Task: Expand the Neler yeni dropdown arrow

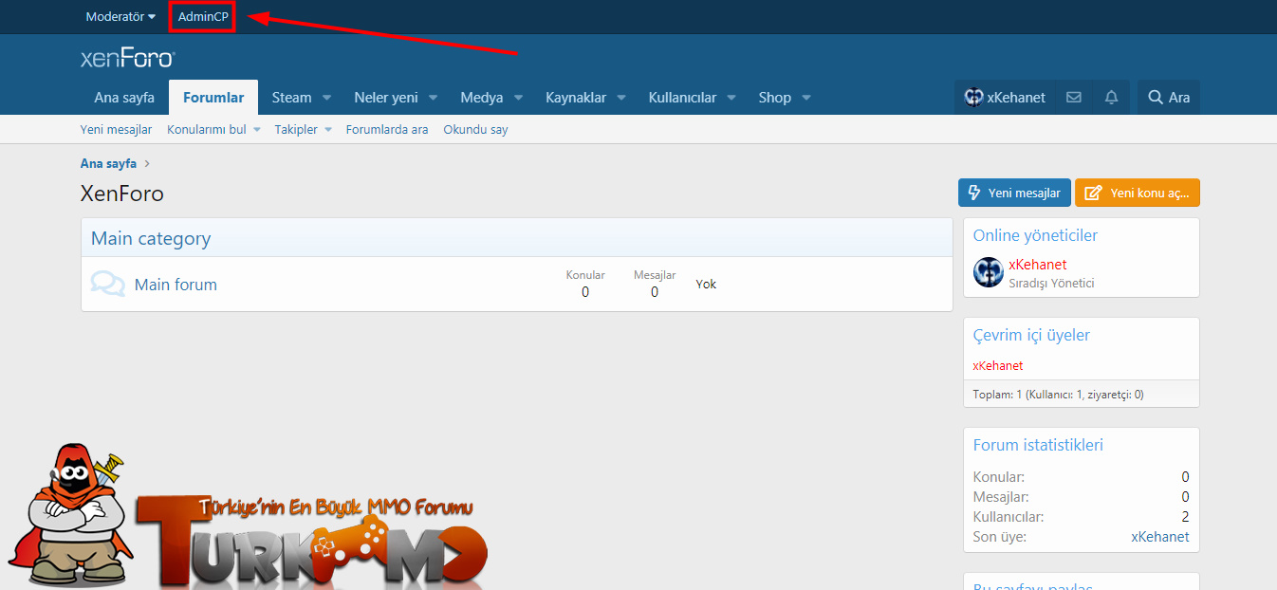Action: tap(433, 98)
